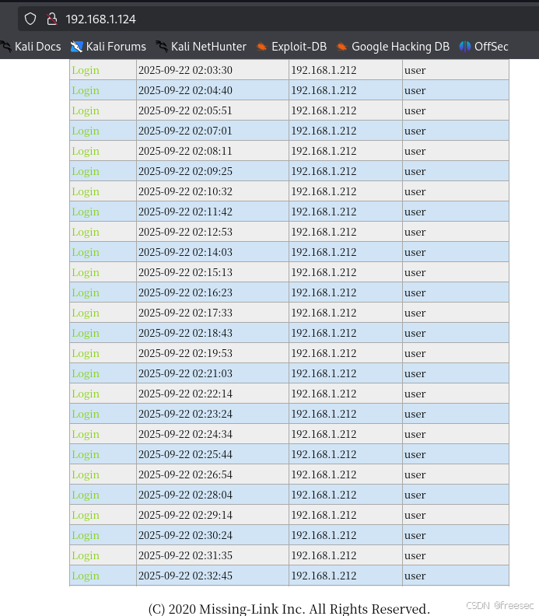Click Login link in 02:08:11 row
The width and height of the screenshot is (539, 616).
[86, 151]
